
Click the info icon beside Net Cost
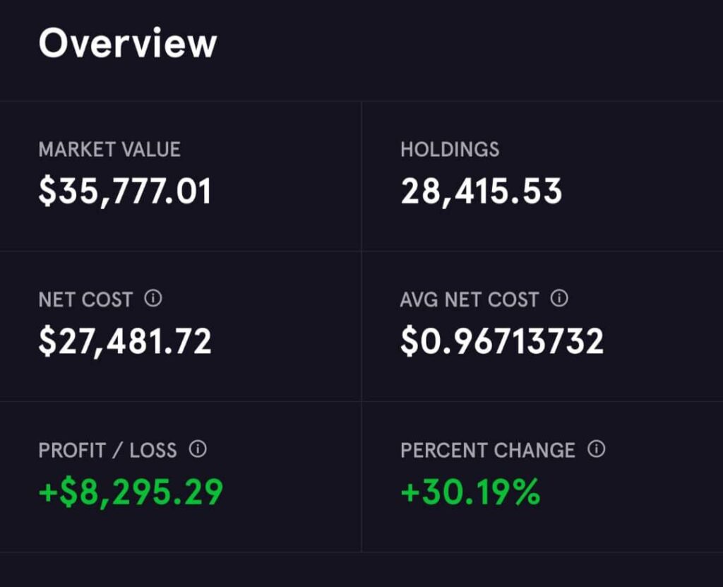(153, 299)
